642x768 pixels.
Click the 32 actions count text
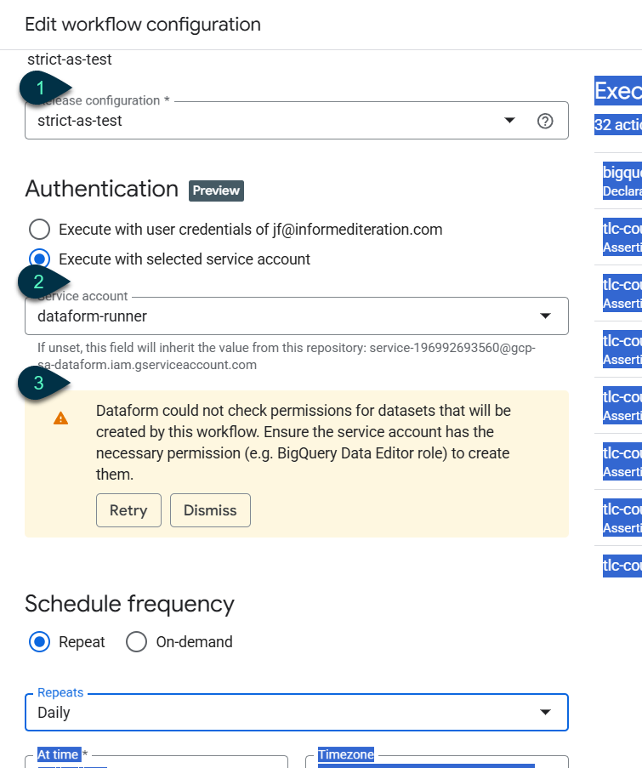click(x=617, y=125)
